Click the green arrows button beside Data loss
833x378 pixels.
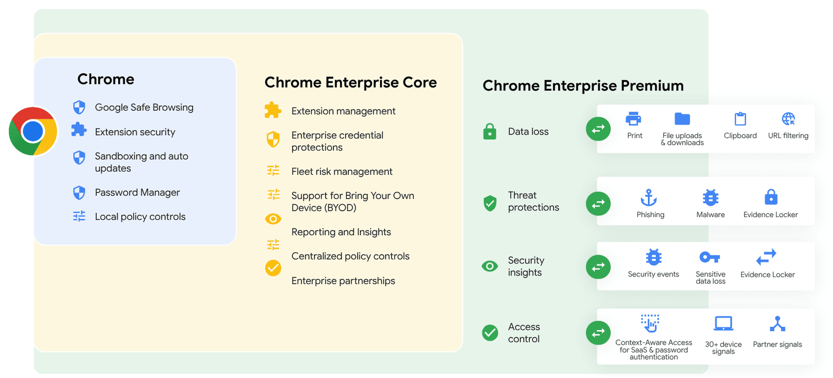tap(598, 129)
